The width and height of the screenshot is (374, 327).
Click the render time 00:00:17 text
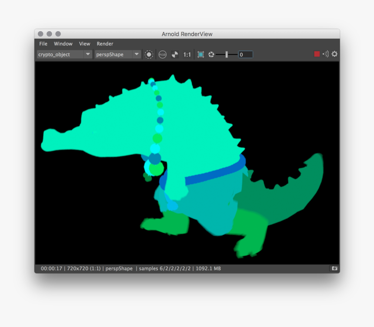click(51, 268)
